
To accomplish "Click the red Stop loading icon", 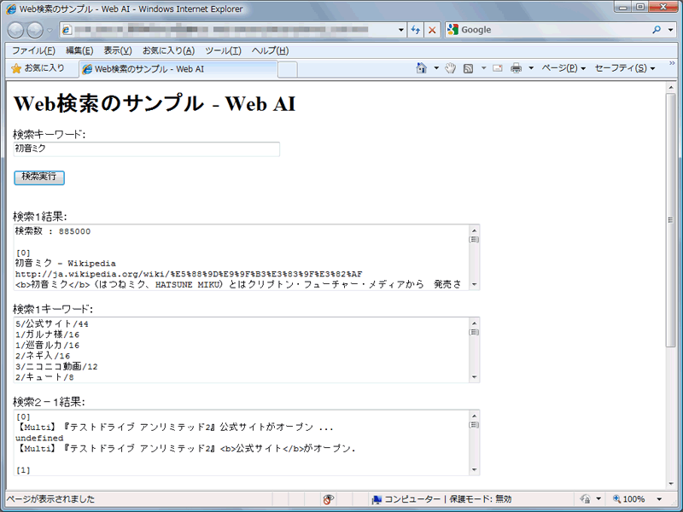I will click(x=432, y=30).
